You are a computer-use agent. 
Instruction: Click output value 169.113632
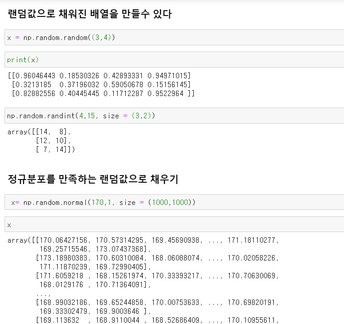pyautogui.click(x=60, y=320)
